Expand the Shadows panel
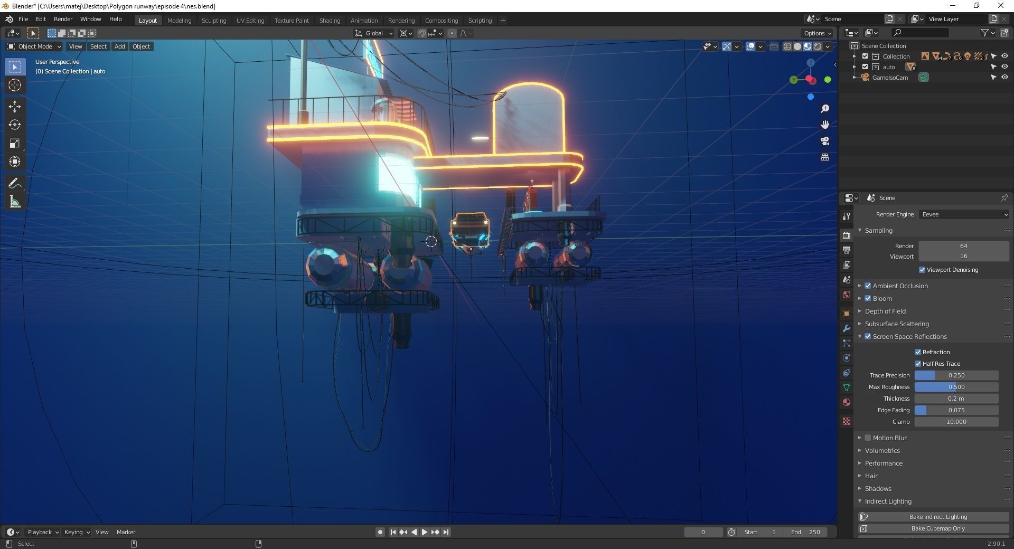 click(878, 488)
